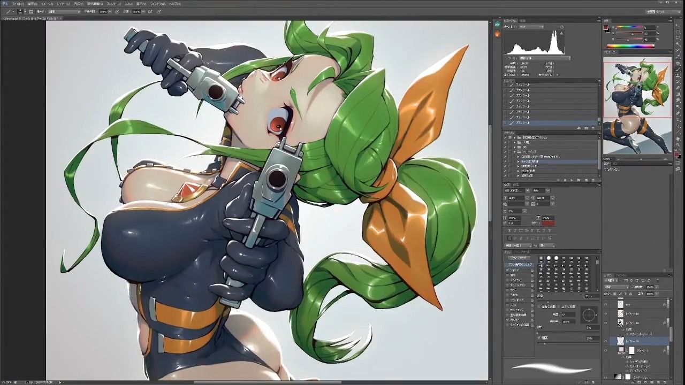685x385 pixels.
Task: Select the Zoom tool in toolbox
Action: (678, 144)
